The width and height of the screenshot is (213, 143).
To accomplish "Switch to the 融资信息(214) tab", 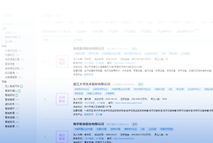I will (185, 31).
